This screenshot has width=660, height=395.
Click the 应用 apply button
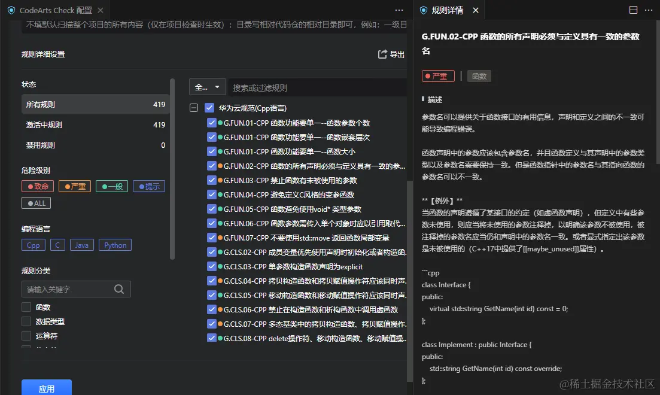point(46,388)
